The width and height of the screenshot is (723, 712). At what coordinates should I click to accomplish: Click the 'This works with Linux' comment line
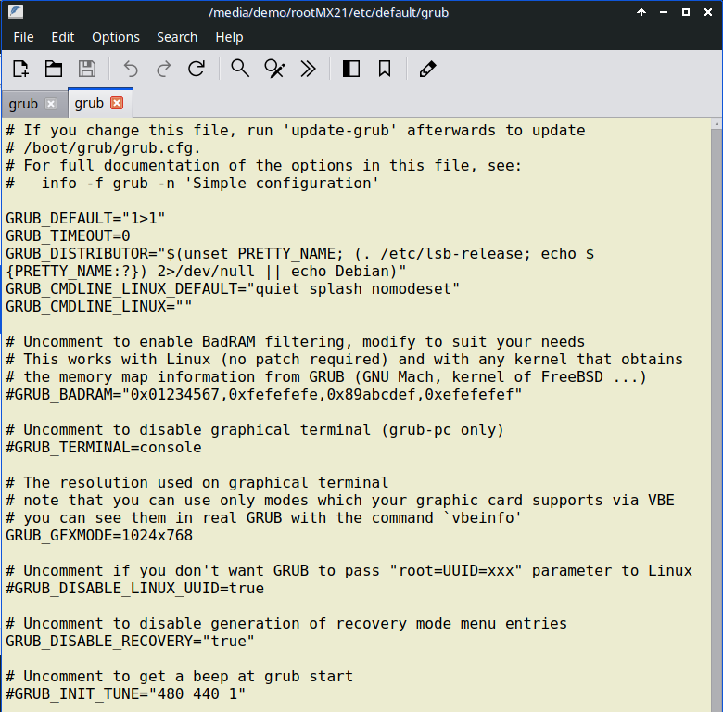(x=344, y=359)
